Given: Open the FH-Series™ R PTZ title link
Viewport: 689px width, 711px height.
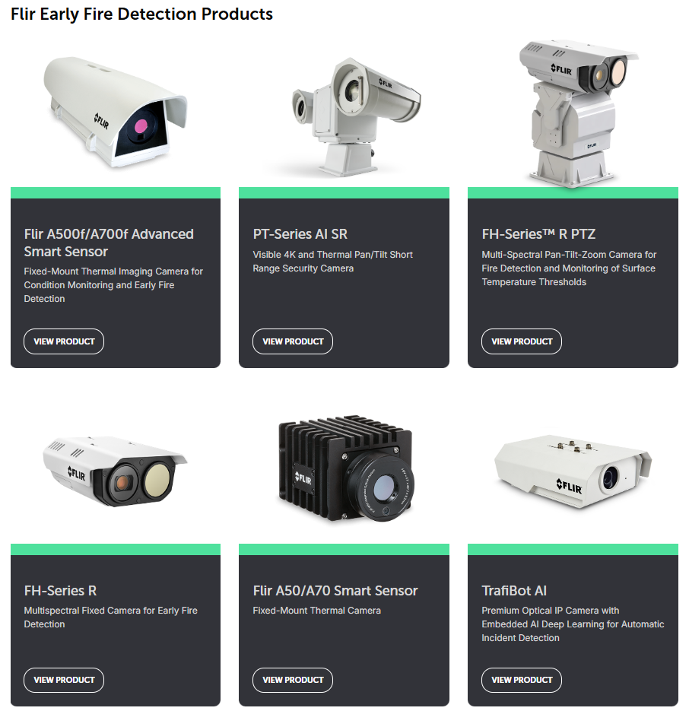Looking at the screenshot, I should (538, 234).
